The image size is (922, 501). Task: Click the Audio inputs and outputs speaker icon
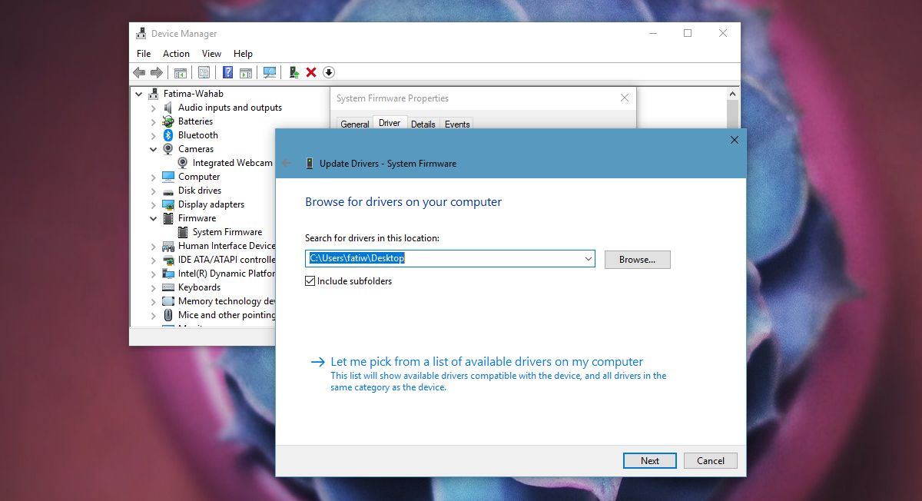pyautogui.click(x=168, y=108)
